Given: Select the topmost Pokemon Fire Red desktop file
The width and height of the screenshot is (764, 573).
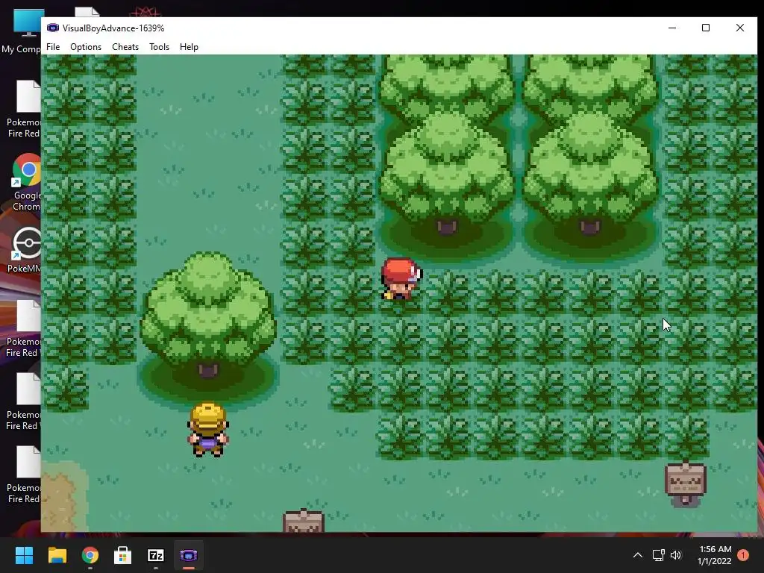Looking at the screenshot, I should click(x=25, y=109).
